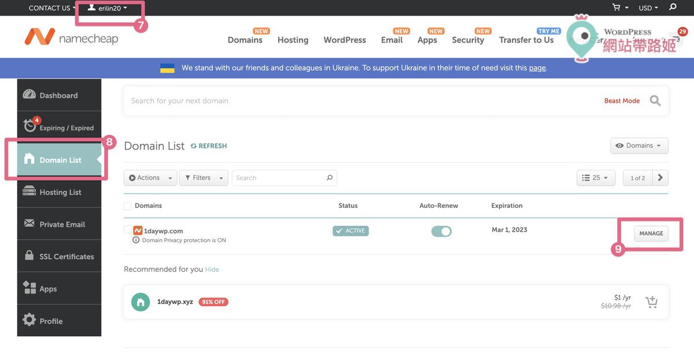Click MANAGE button for 1daywp.com

[651, 233]
